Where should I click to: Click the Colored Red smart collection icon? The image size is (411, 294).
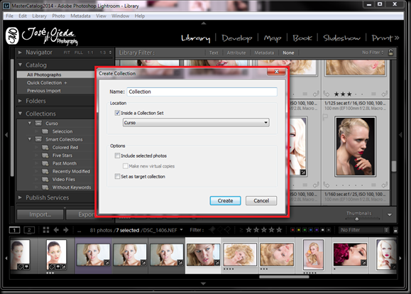(x=45, y=147)
